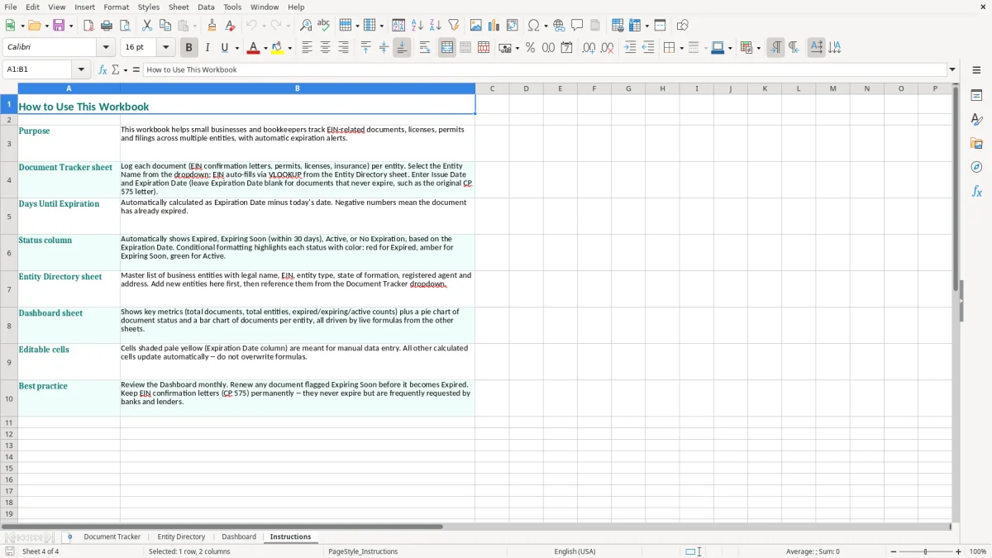Insert an image
The height and width of the screenshot is (558, 992).
476,26
